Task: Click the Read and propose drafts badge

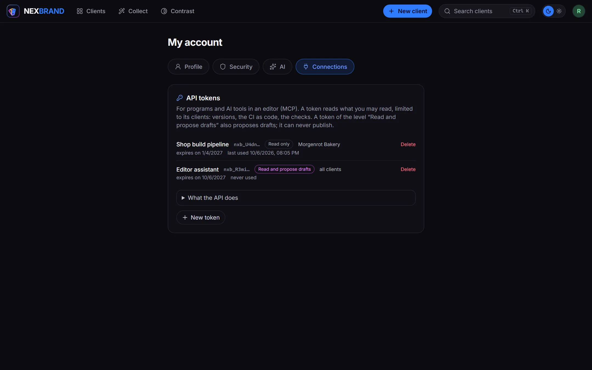Action: (x=284, y=169)
